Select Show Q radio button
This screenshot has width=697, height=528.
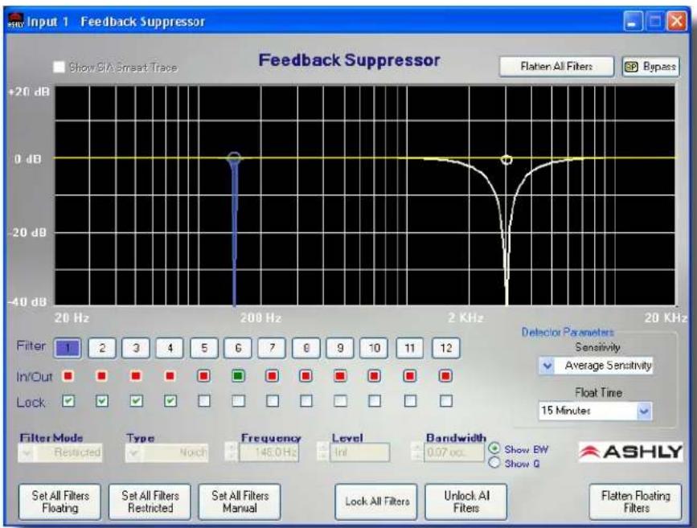tap(494, 463)
